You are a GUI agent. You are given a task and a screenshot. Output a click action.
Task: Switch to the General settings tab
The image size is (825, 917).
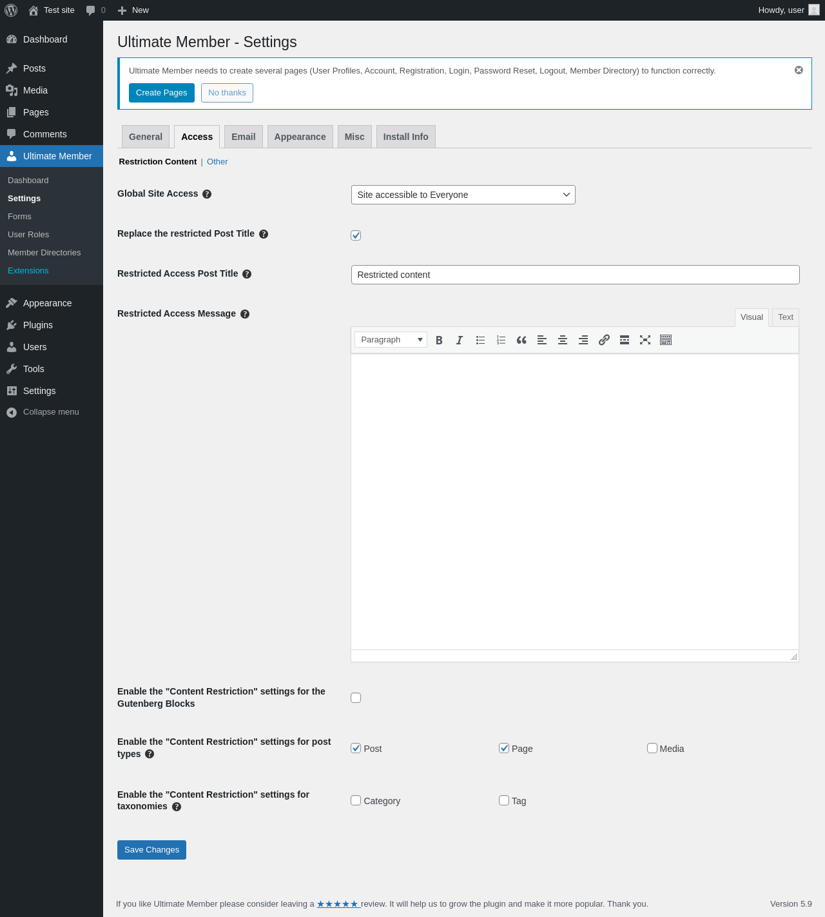pos(146,137)
